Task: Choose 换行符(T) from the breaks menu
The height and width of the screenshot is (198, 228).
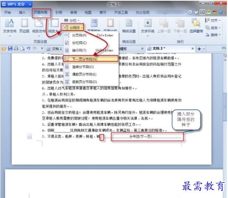Action: 91,50
